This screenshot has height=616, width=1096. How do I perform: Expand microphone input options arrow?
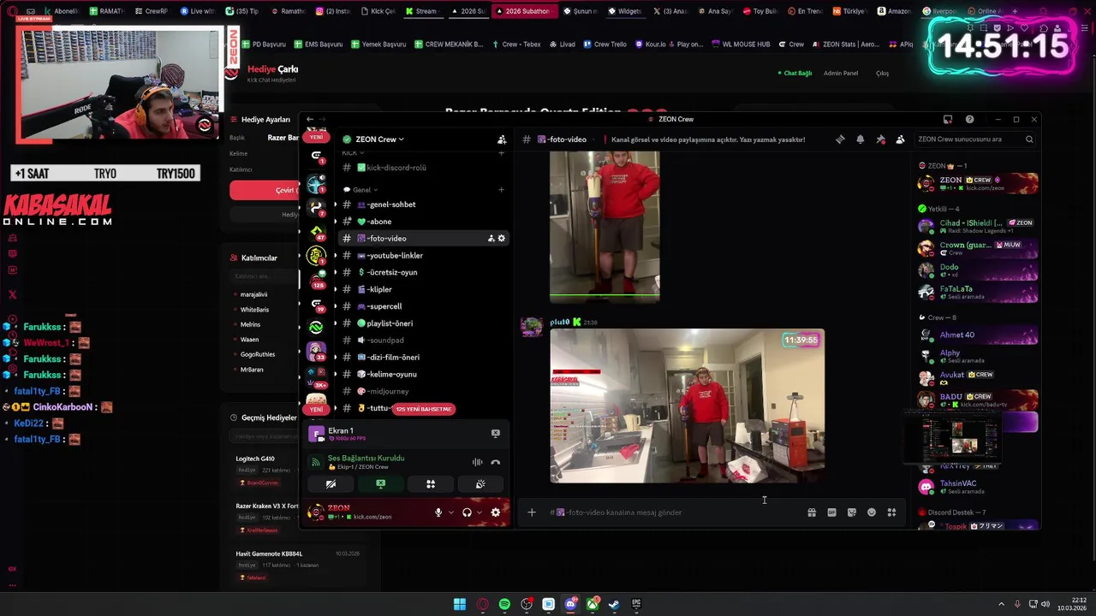tap(451, 512)
